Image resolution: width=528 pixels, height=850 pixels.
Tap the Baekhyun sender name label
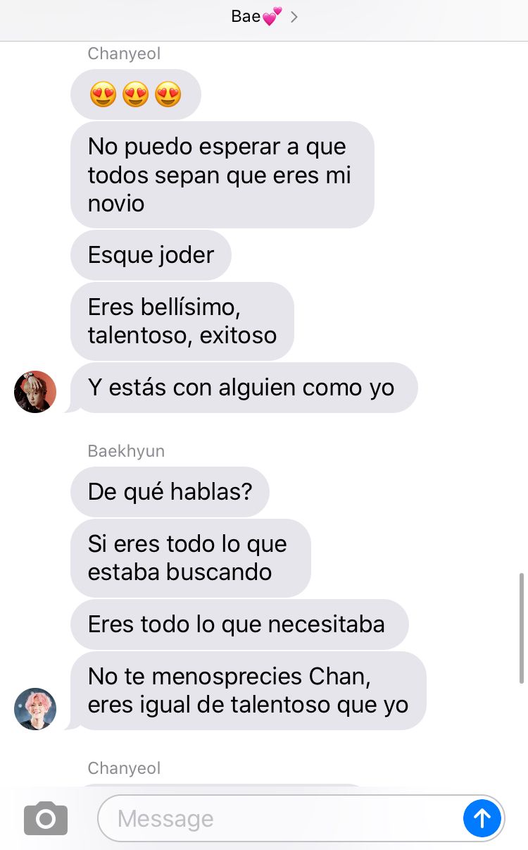tap(126, 451)
